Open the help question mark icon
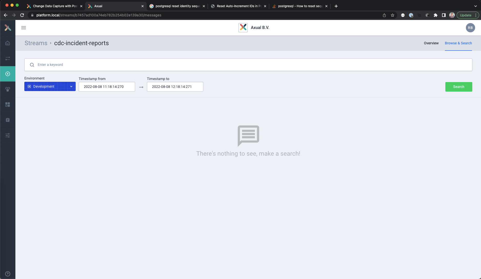 click(8, 274)
